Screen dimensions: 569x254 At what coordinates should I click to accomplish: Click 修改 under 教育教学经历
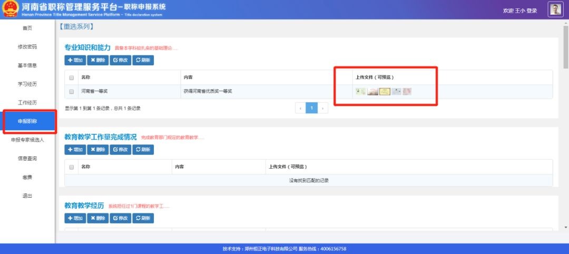[x=121, y=218]
